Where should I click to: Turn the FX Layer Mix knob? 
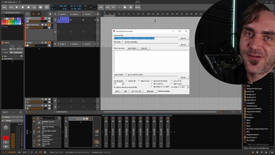[97, 142]
